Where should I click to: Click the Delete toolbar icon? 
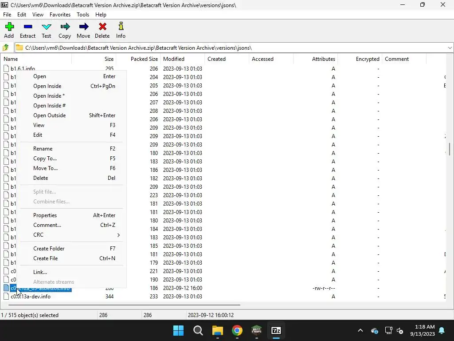(102, 27)
